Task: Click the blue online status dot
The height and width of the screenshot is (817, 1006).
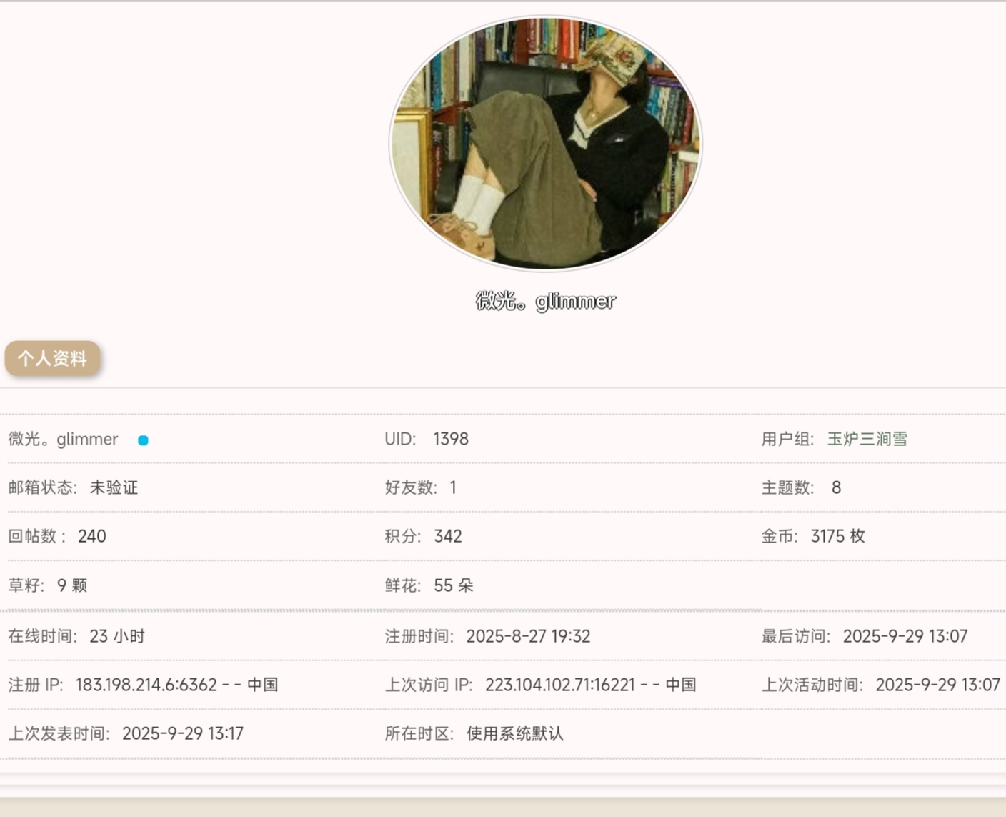Action: (x=143, y=440)
